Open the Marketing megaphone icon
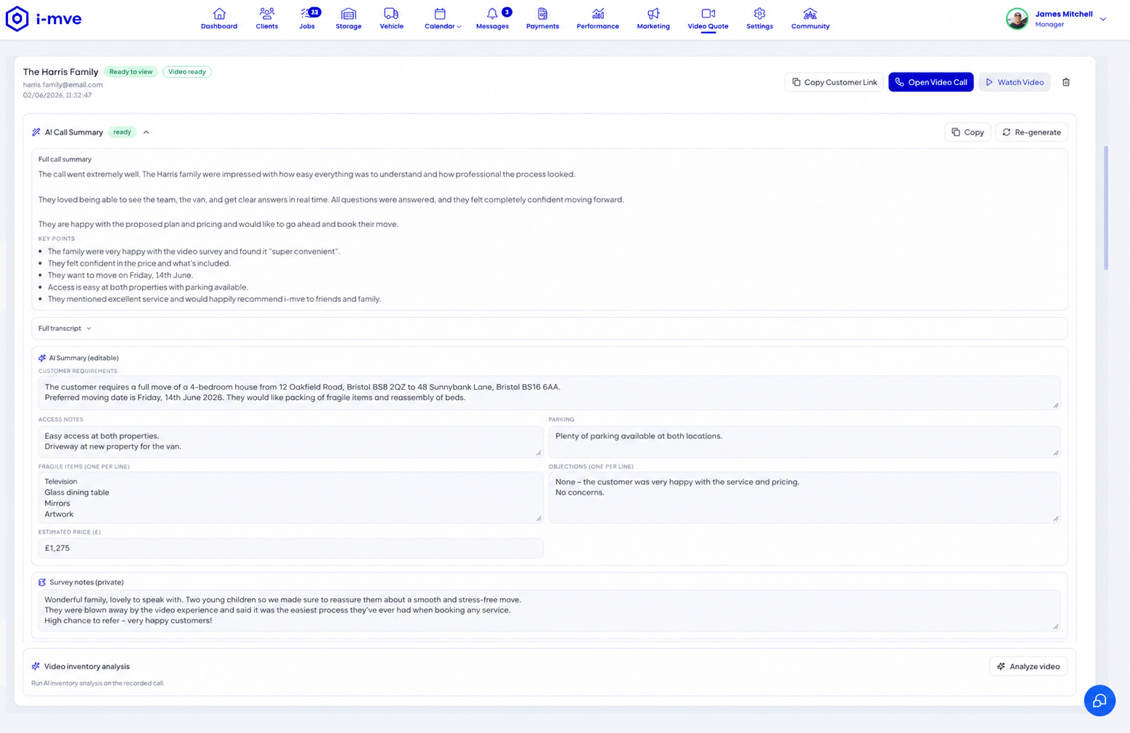The image size is (1130, 733). [653, 14]
